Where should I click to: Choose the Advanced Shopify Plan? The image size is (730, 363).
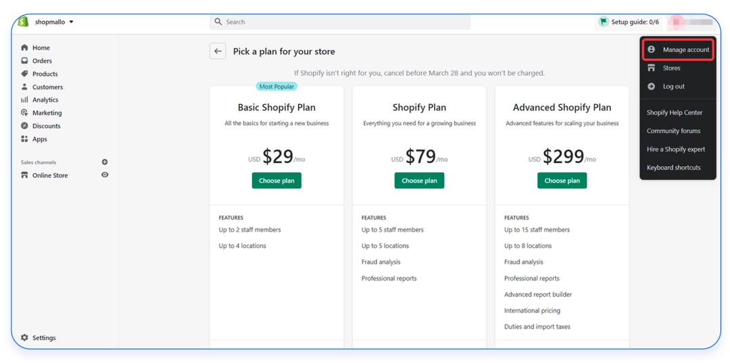pyautogui.click(x=562, y=180)
